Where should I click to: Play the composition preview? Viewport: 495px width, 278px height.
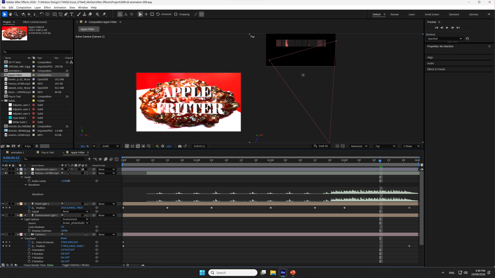pyautogui.click(x=447, y=28)
